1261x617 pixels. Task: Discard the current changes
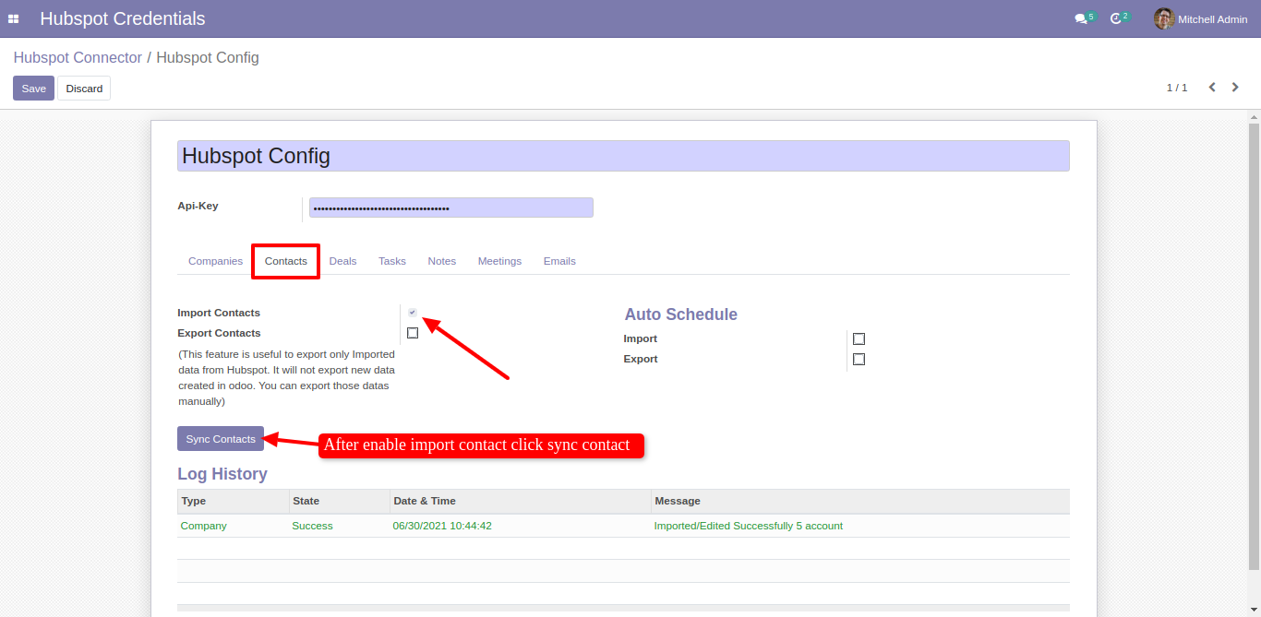click(84, 89)
